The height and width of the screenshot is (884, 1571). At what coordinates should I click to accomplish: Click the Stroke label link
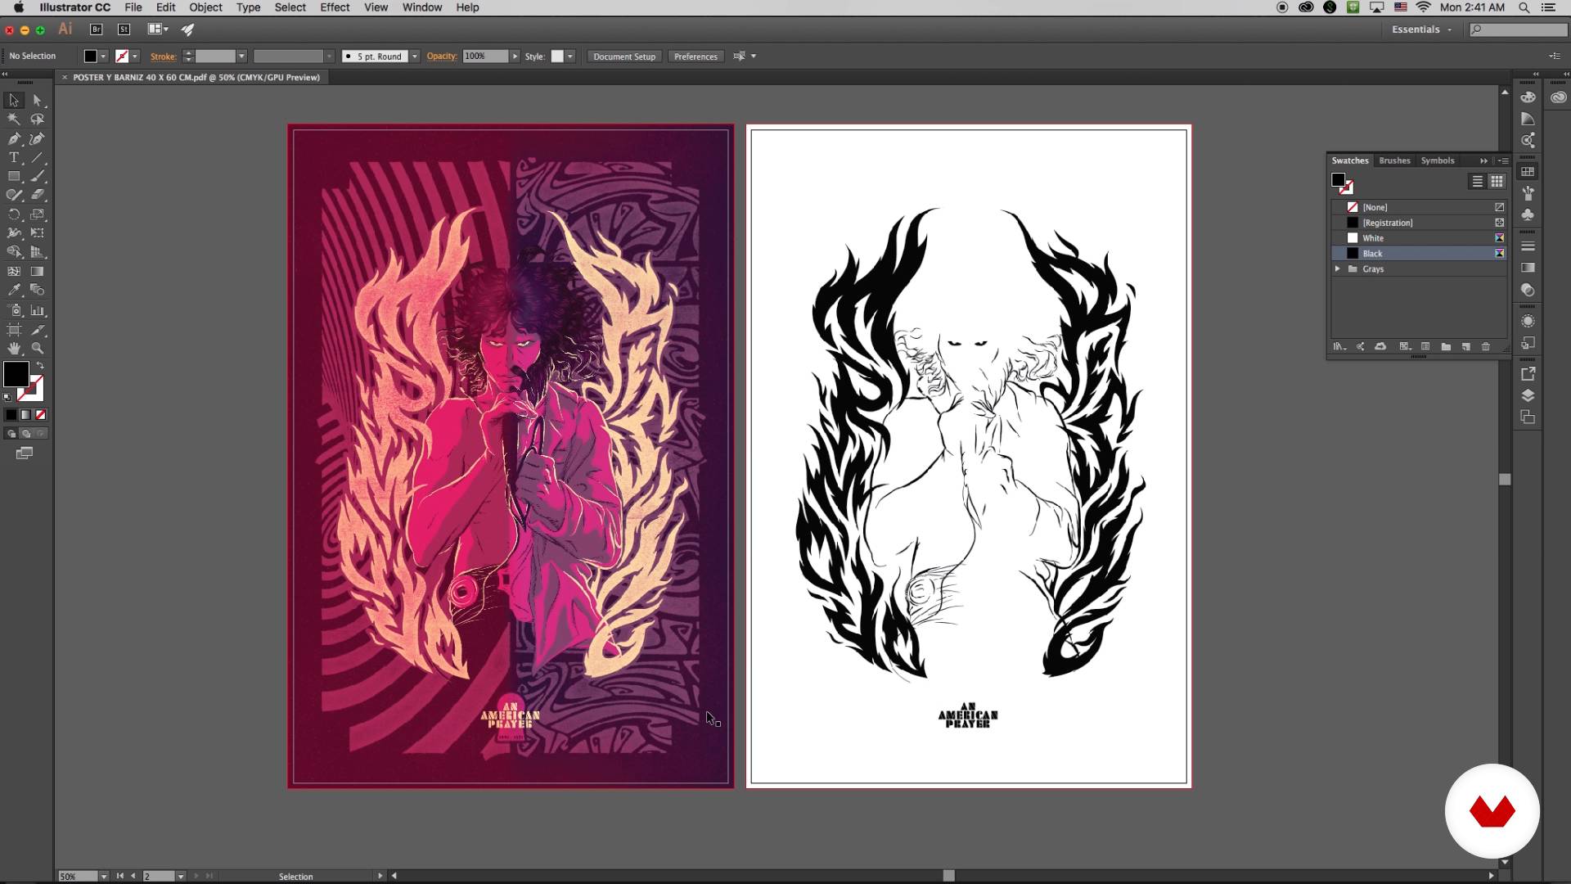163,56
